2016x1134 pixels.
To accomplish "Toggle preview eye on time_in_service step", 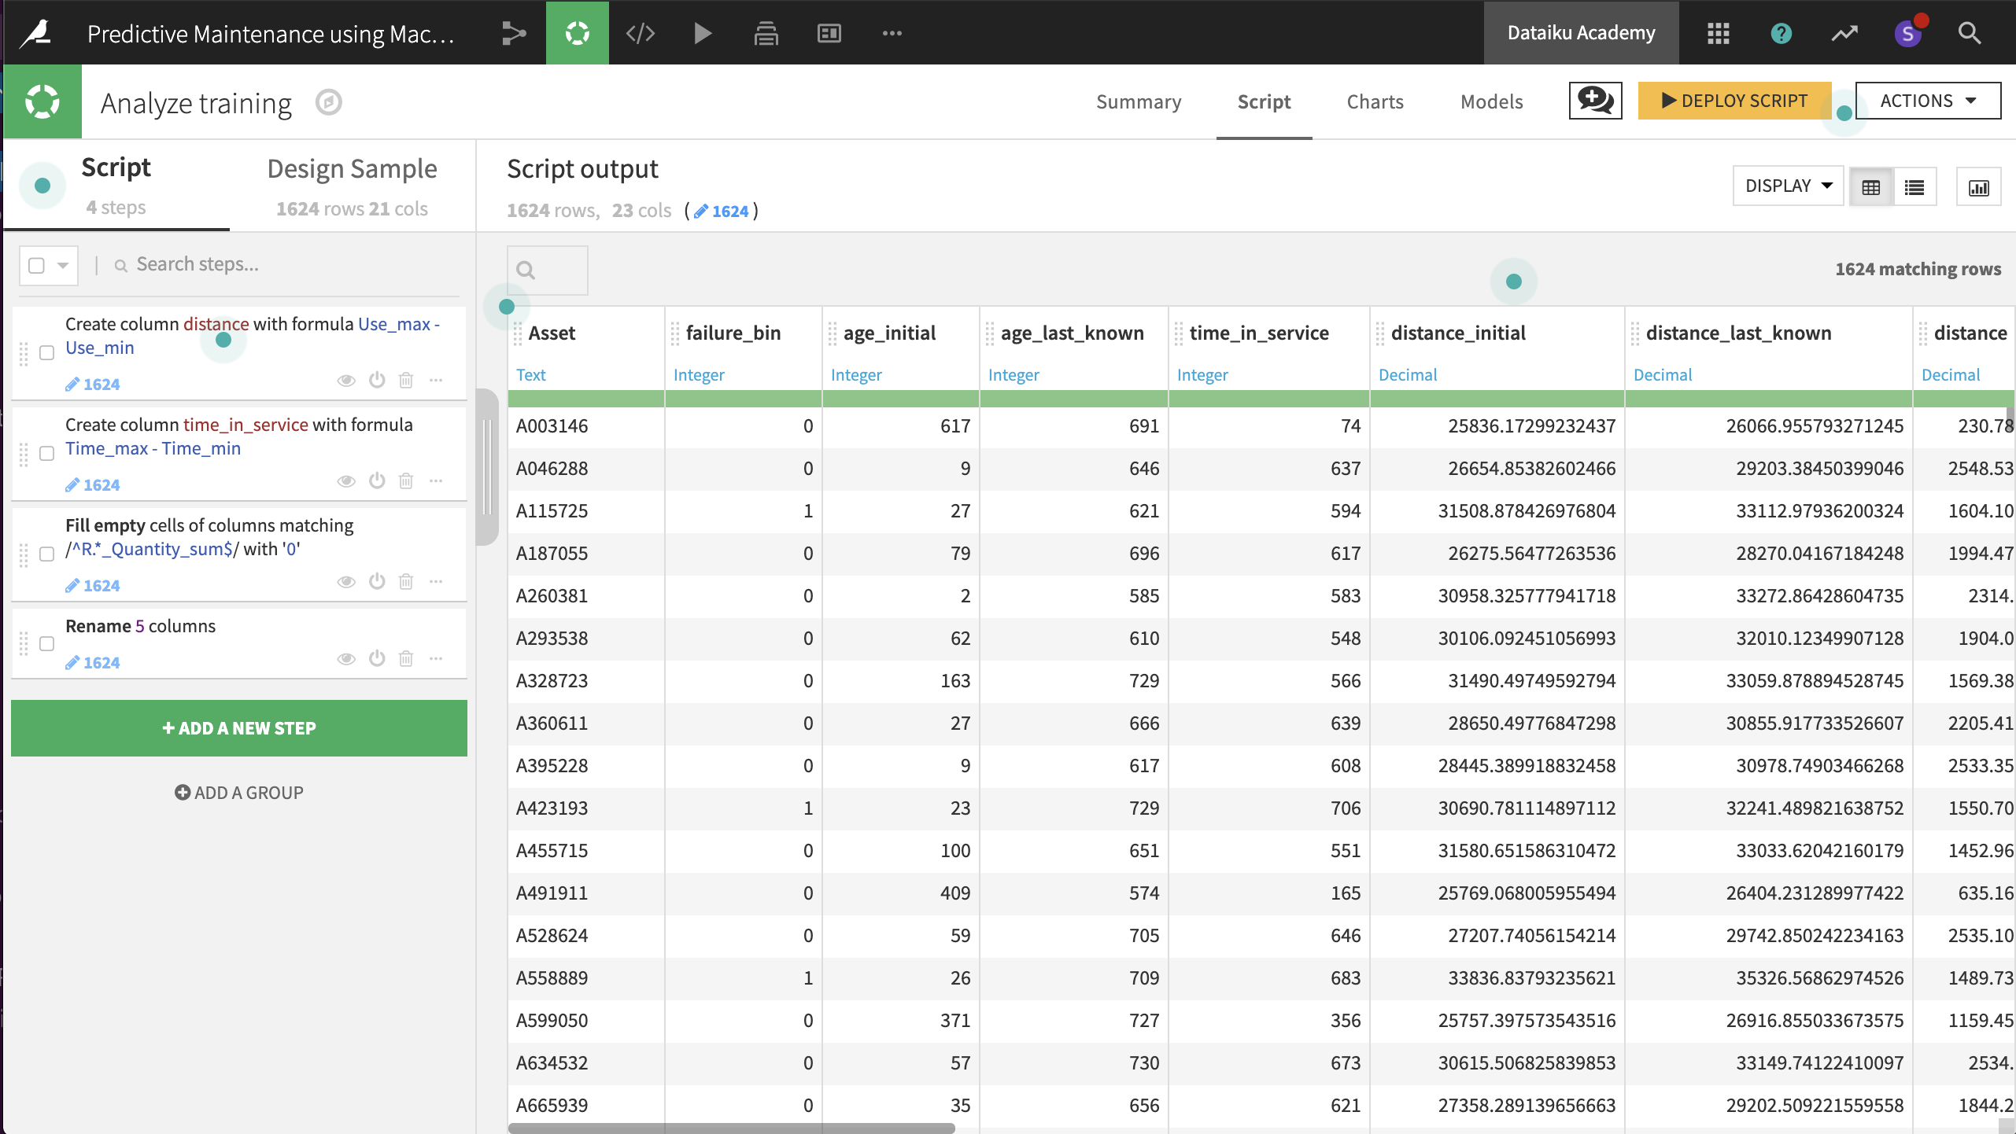I will coord(346,480).
